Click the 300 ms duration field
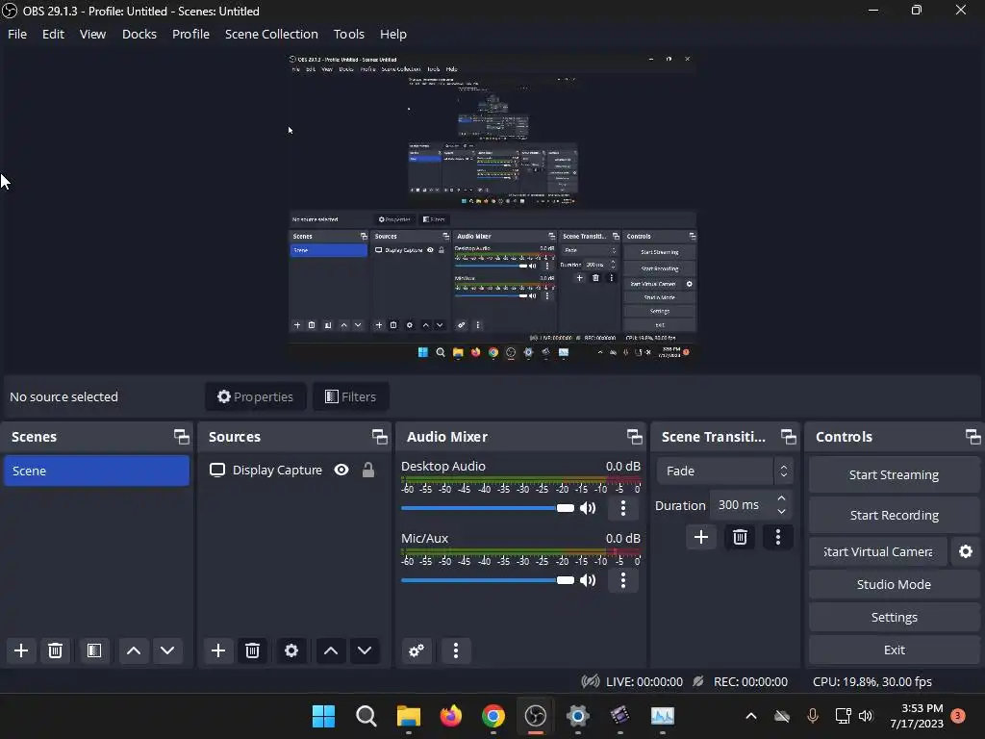Screen dimensions: 985x739 point(742,504)
